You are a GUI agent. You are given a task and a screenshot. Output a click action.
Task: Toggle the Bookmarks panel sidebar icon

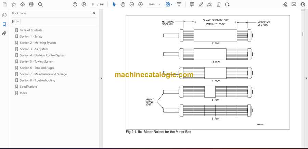click(x=4, y=24)
